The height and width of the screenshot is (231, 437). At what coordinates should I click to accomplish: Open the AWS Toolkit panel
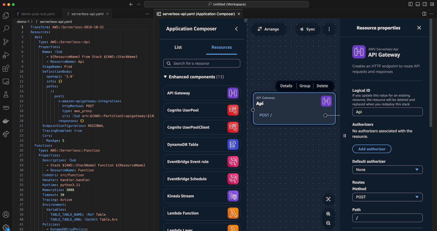(x=6, y=107)
